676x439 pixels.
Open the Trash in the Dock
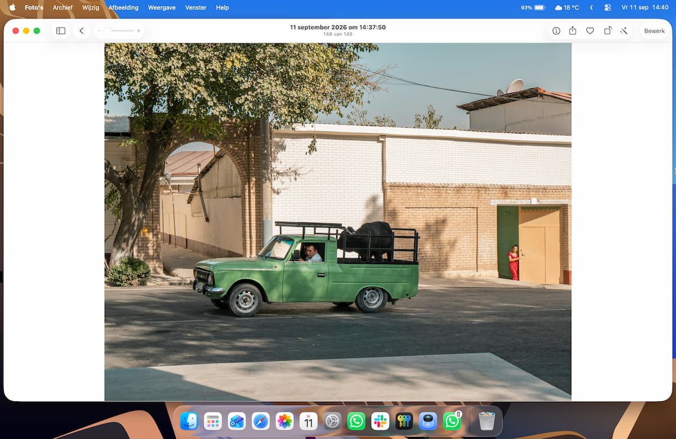[487, 421]
